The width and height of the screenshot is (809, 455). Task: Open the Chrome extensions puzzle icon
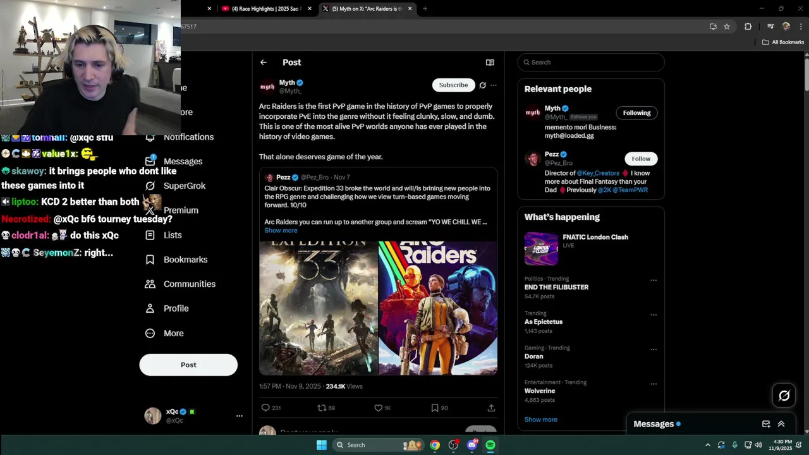pyautogui.click(x=748, y=27)
